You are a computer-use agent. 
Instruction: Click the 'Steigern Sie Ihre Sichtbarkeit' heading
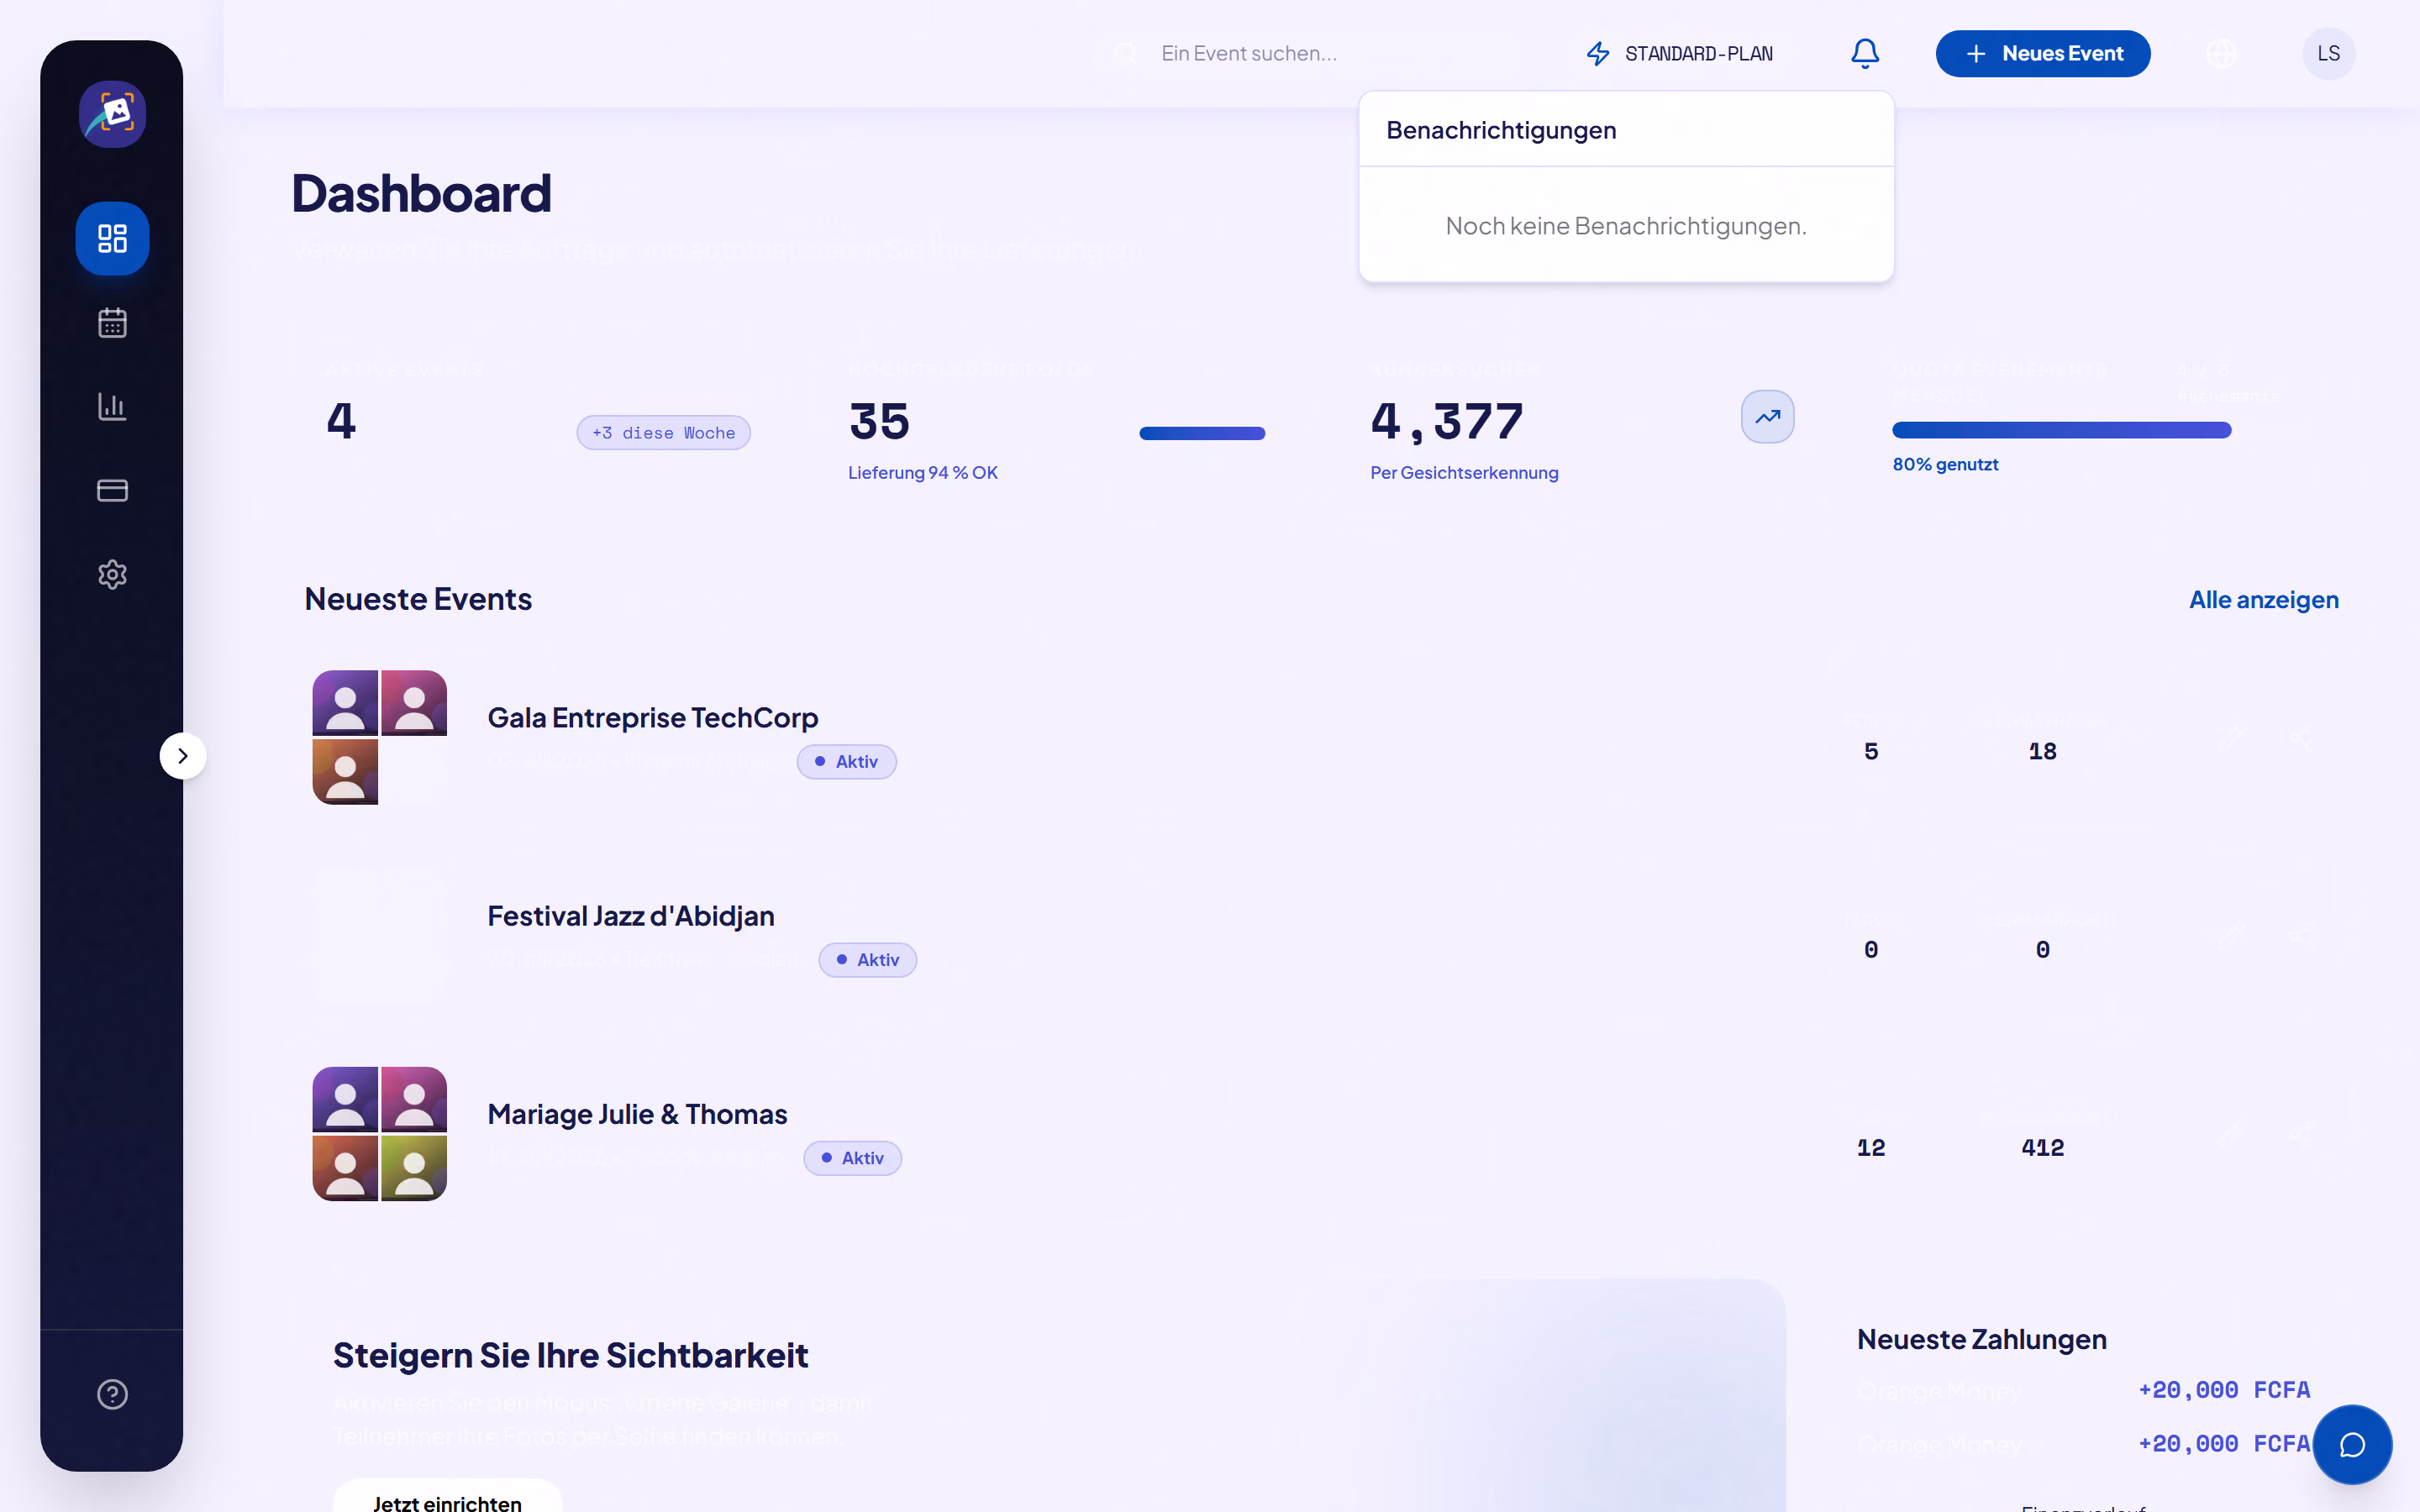click(570, 1355)
